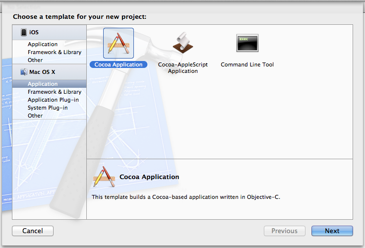This screenshot has width=365, height=248.
Task: Select System Plug-in category
Action: (48, 108)
